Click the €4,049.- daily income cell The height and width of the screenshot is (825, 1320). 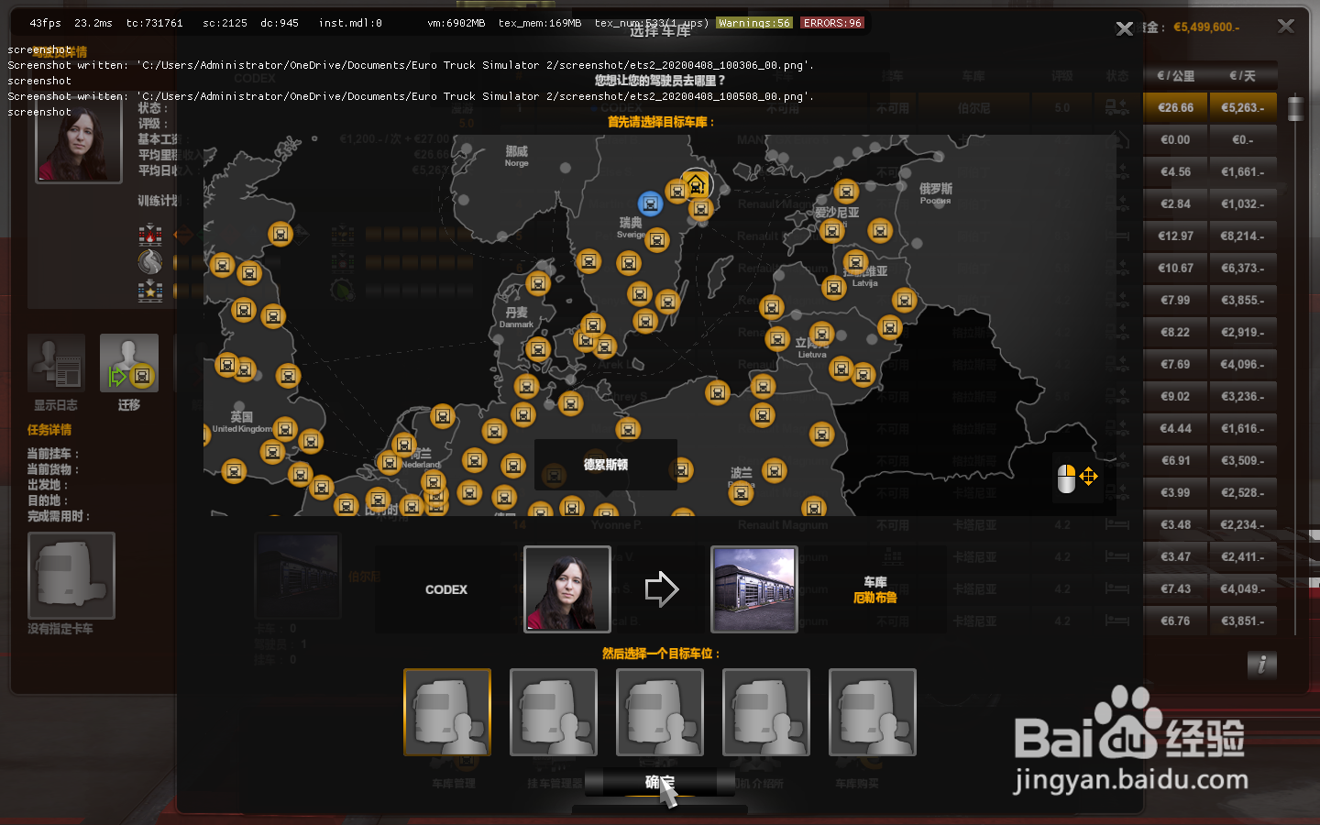tap(1243, 588)
